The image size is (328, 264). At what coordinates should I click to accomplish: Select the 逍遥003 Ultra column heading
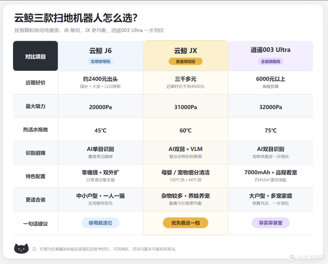pyautogui.click(x=271, y=50)
